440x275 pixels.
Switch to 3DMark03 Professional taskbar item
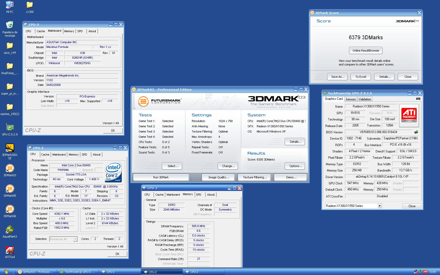click(36, 272)
